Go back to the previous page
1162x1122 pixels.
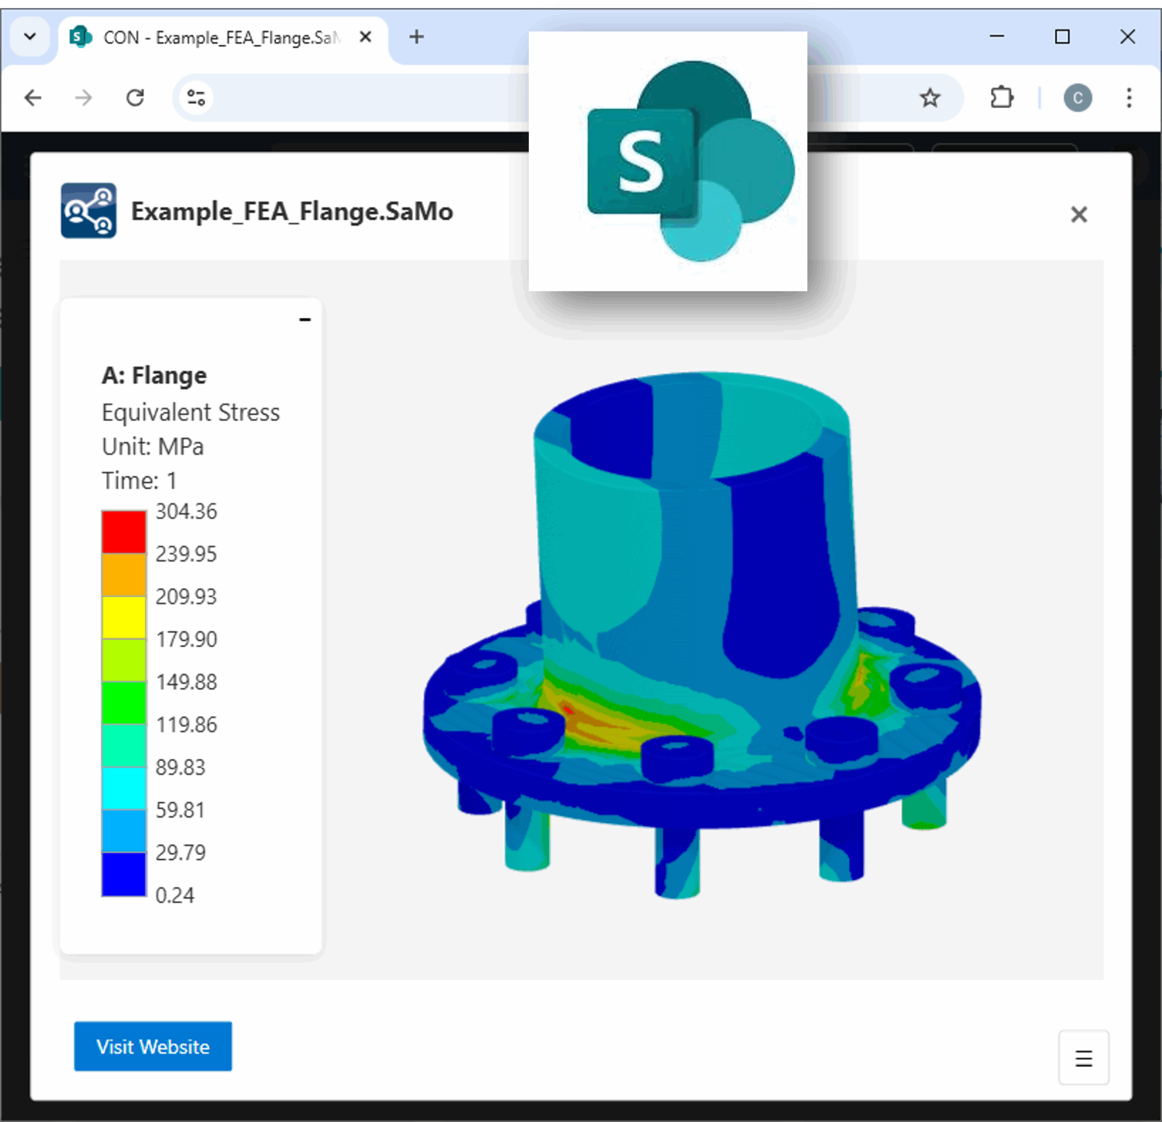pyautogui.click(x=33, y=98)
